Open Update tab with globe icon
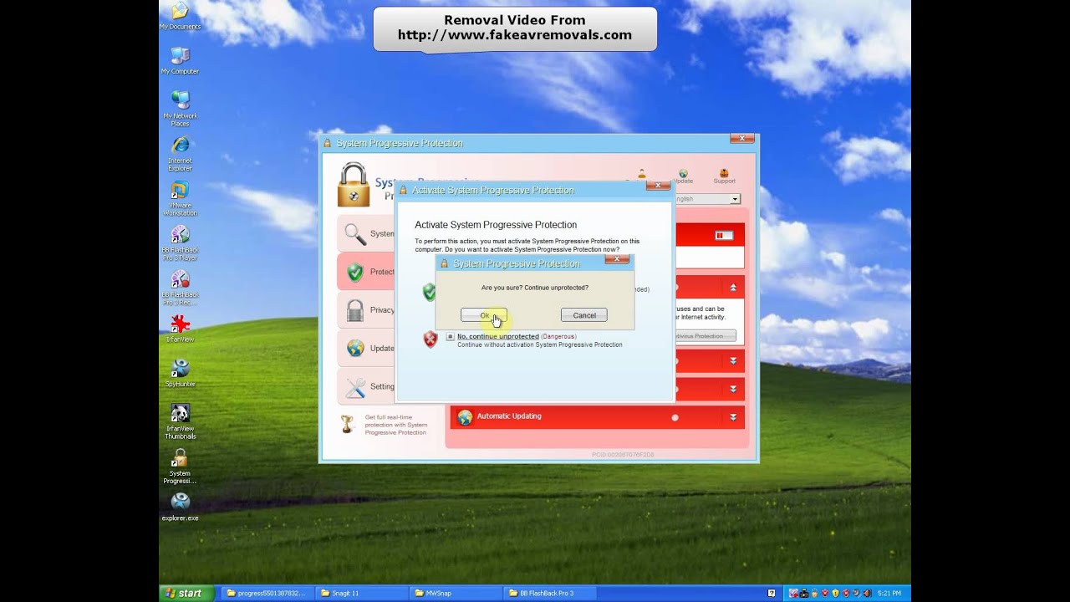Viewport: 1070px width, 602px height. (x=365, y=349)
